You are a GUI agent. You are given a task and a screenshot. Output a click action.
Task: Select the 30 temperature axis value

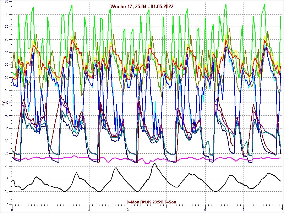[6, 141]
